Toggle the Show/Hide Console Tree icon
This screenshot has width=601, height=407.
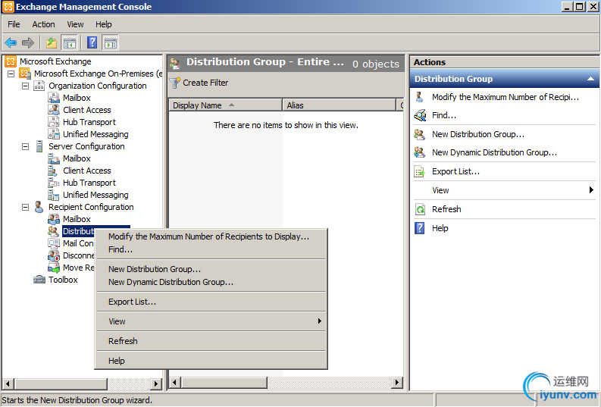(70, 42)
